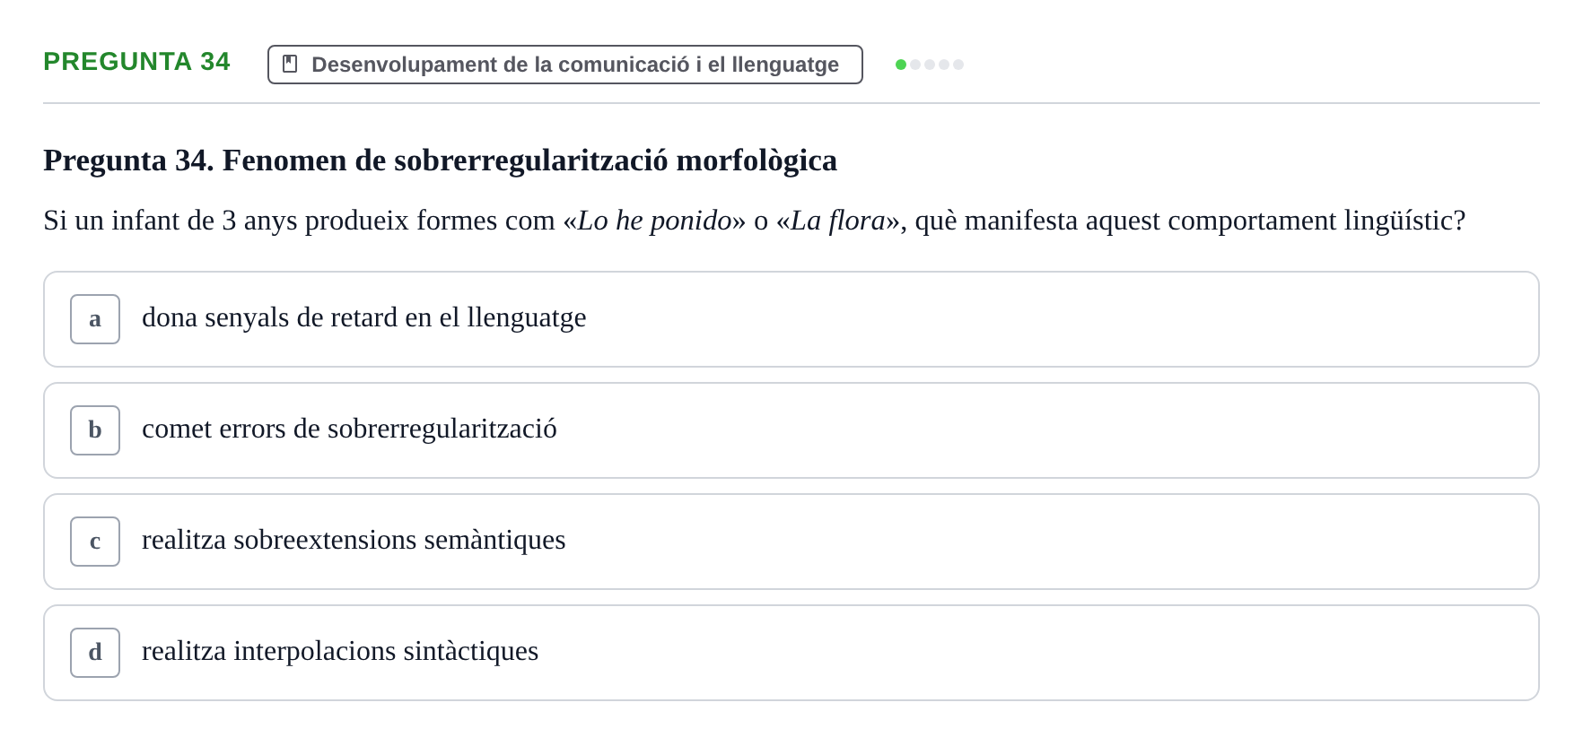
Task: Open the 'Desenvolupament de la comunicació i el llenguatge' tag
Action: click(x=565, y=65)
